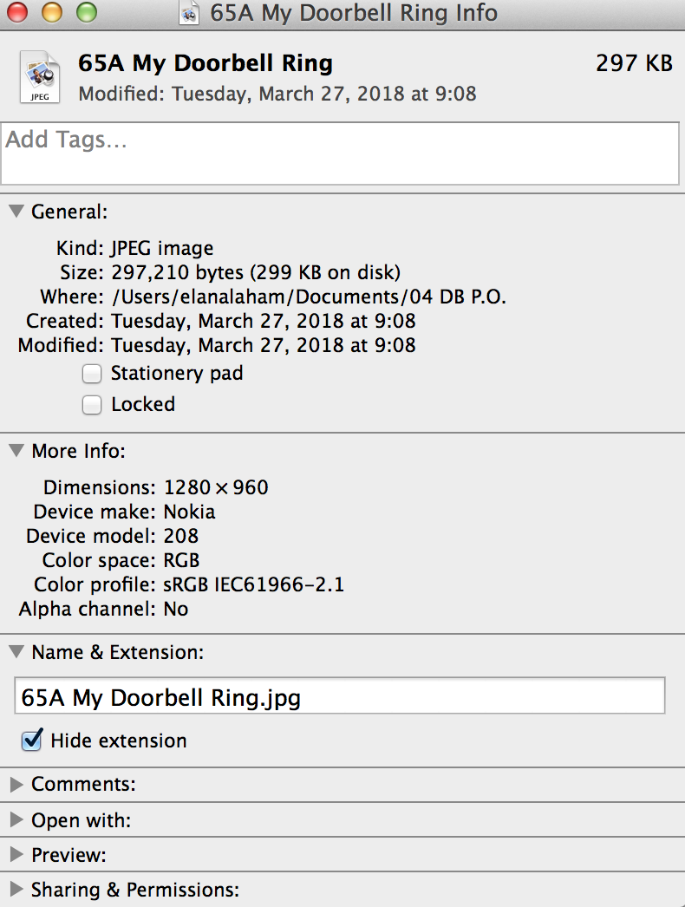685x907 pixels.
Task: Click the header file name 65A My Doorbell Ring
Action: [x=205, y=63]
